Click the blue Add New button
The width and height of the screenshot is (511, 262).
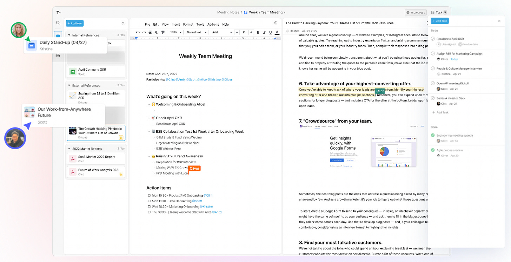[x=75, y=23]
